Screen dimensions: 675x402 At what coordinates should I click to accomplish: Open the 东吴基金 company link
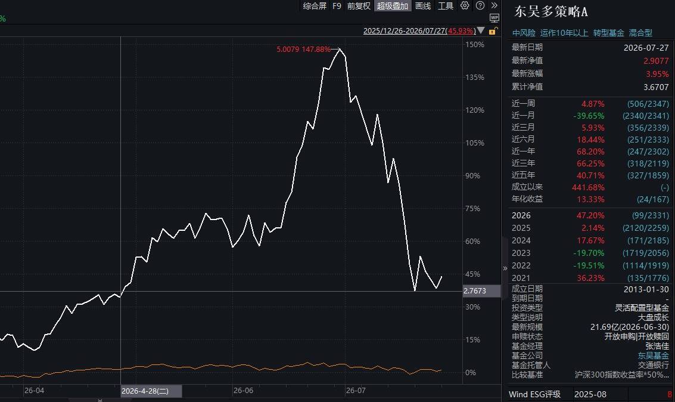tap(653, 355)
